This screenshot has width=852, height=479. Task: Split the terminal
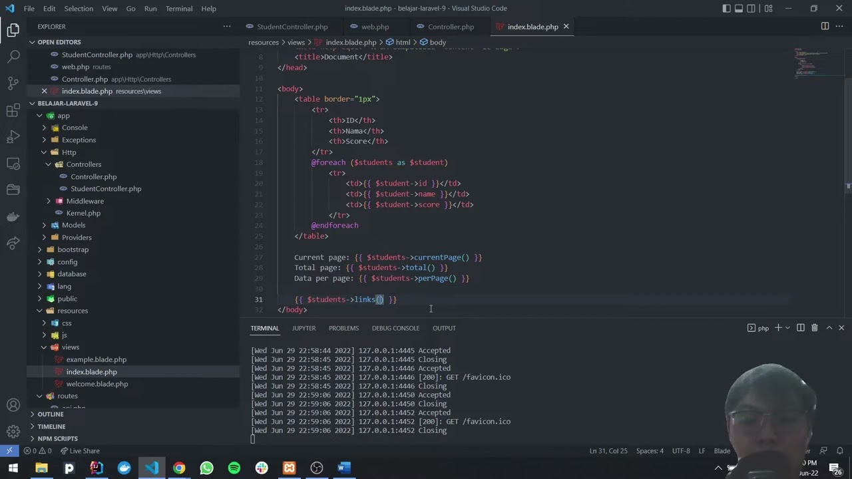[801, 328]
